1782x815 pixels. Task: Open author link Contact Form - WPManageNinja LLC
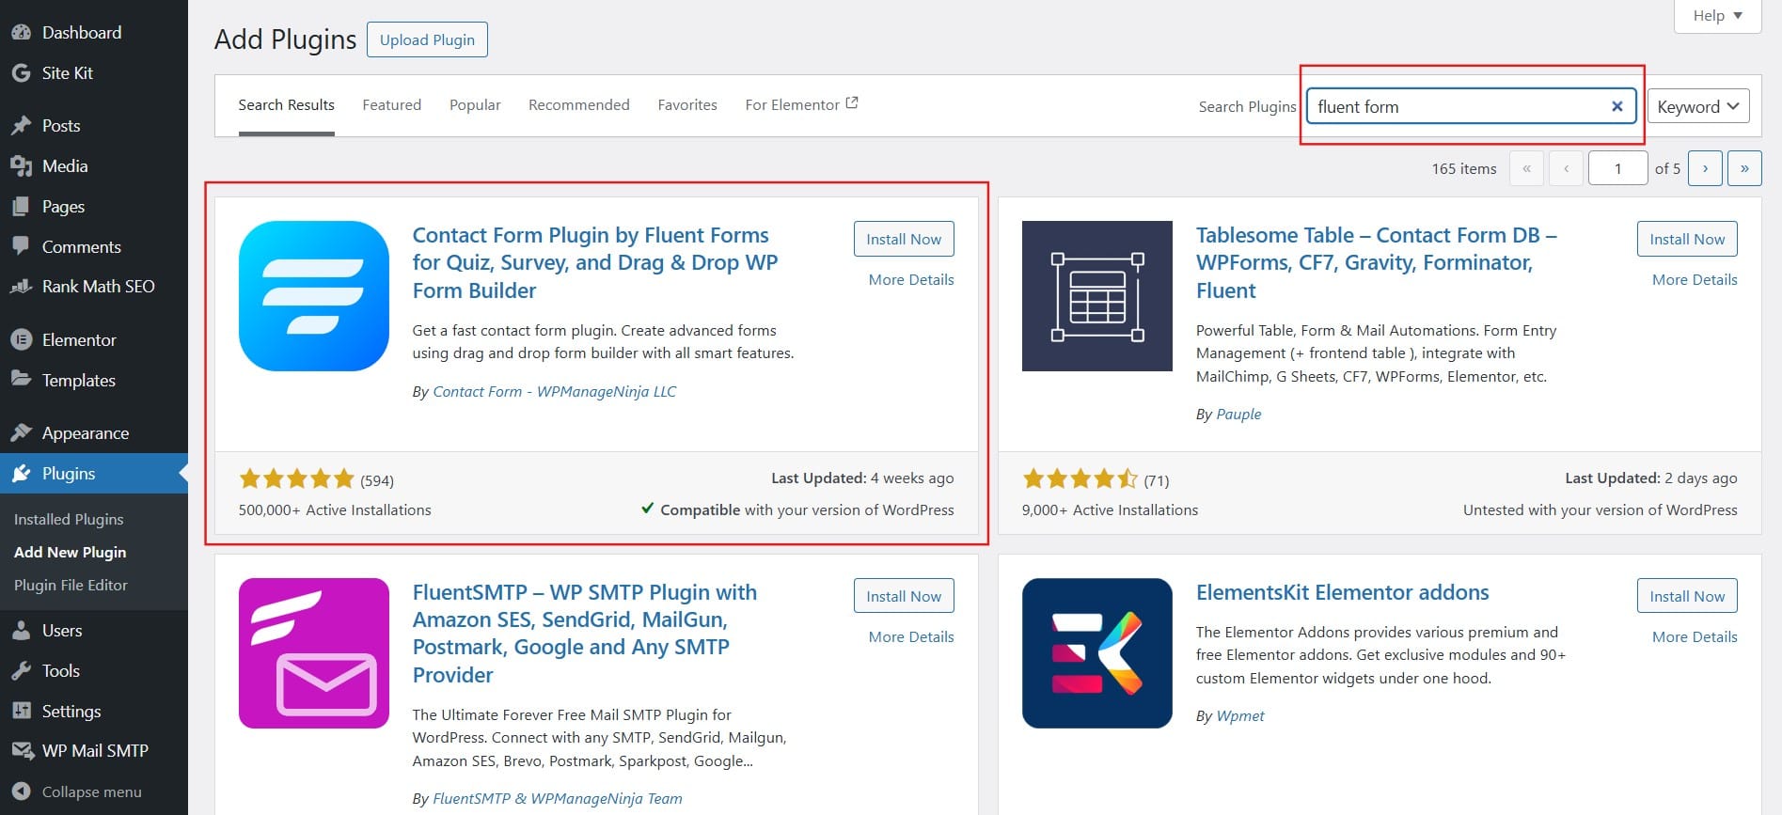(x=555, y=391)
